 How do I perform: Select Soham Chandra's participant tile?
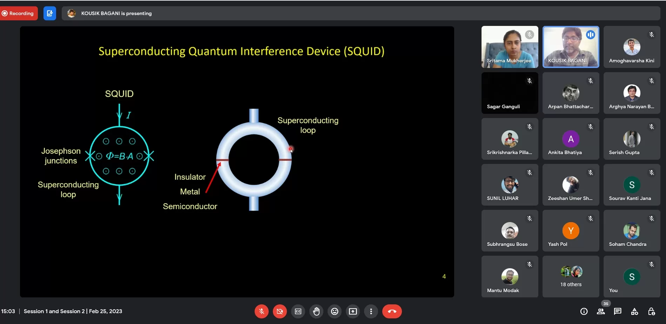632,230
